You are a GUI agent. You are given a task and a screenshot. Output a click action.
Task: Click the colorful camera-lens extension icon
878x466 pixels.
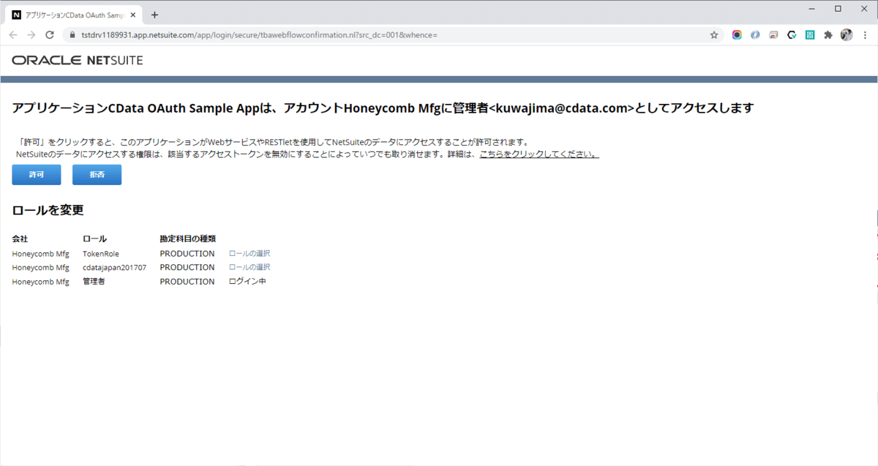coord(737,34)
